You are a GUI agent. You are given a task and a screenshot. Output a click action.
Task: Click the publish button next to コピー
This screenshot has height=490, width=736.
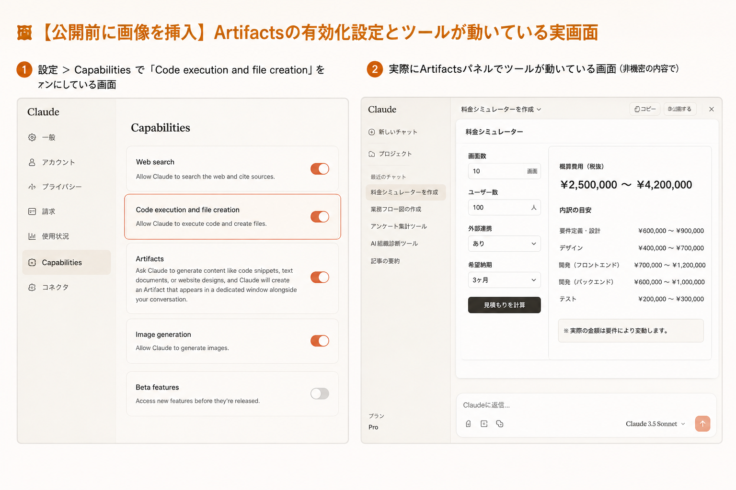[680, 109]
